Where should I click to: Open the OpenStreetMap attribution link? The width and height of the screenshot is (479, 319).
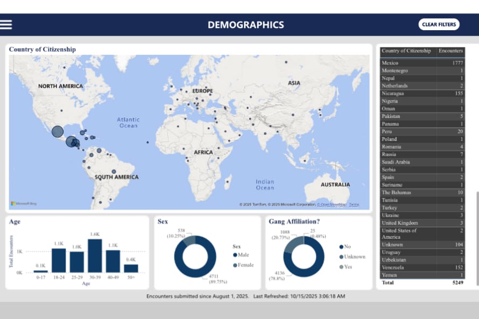332,204
